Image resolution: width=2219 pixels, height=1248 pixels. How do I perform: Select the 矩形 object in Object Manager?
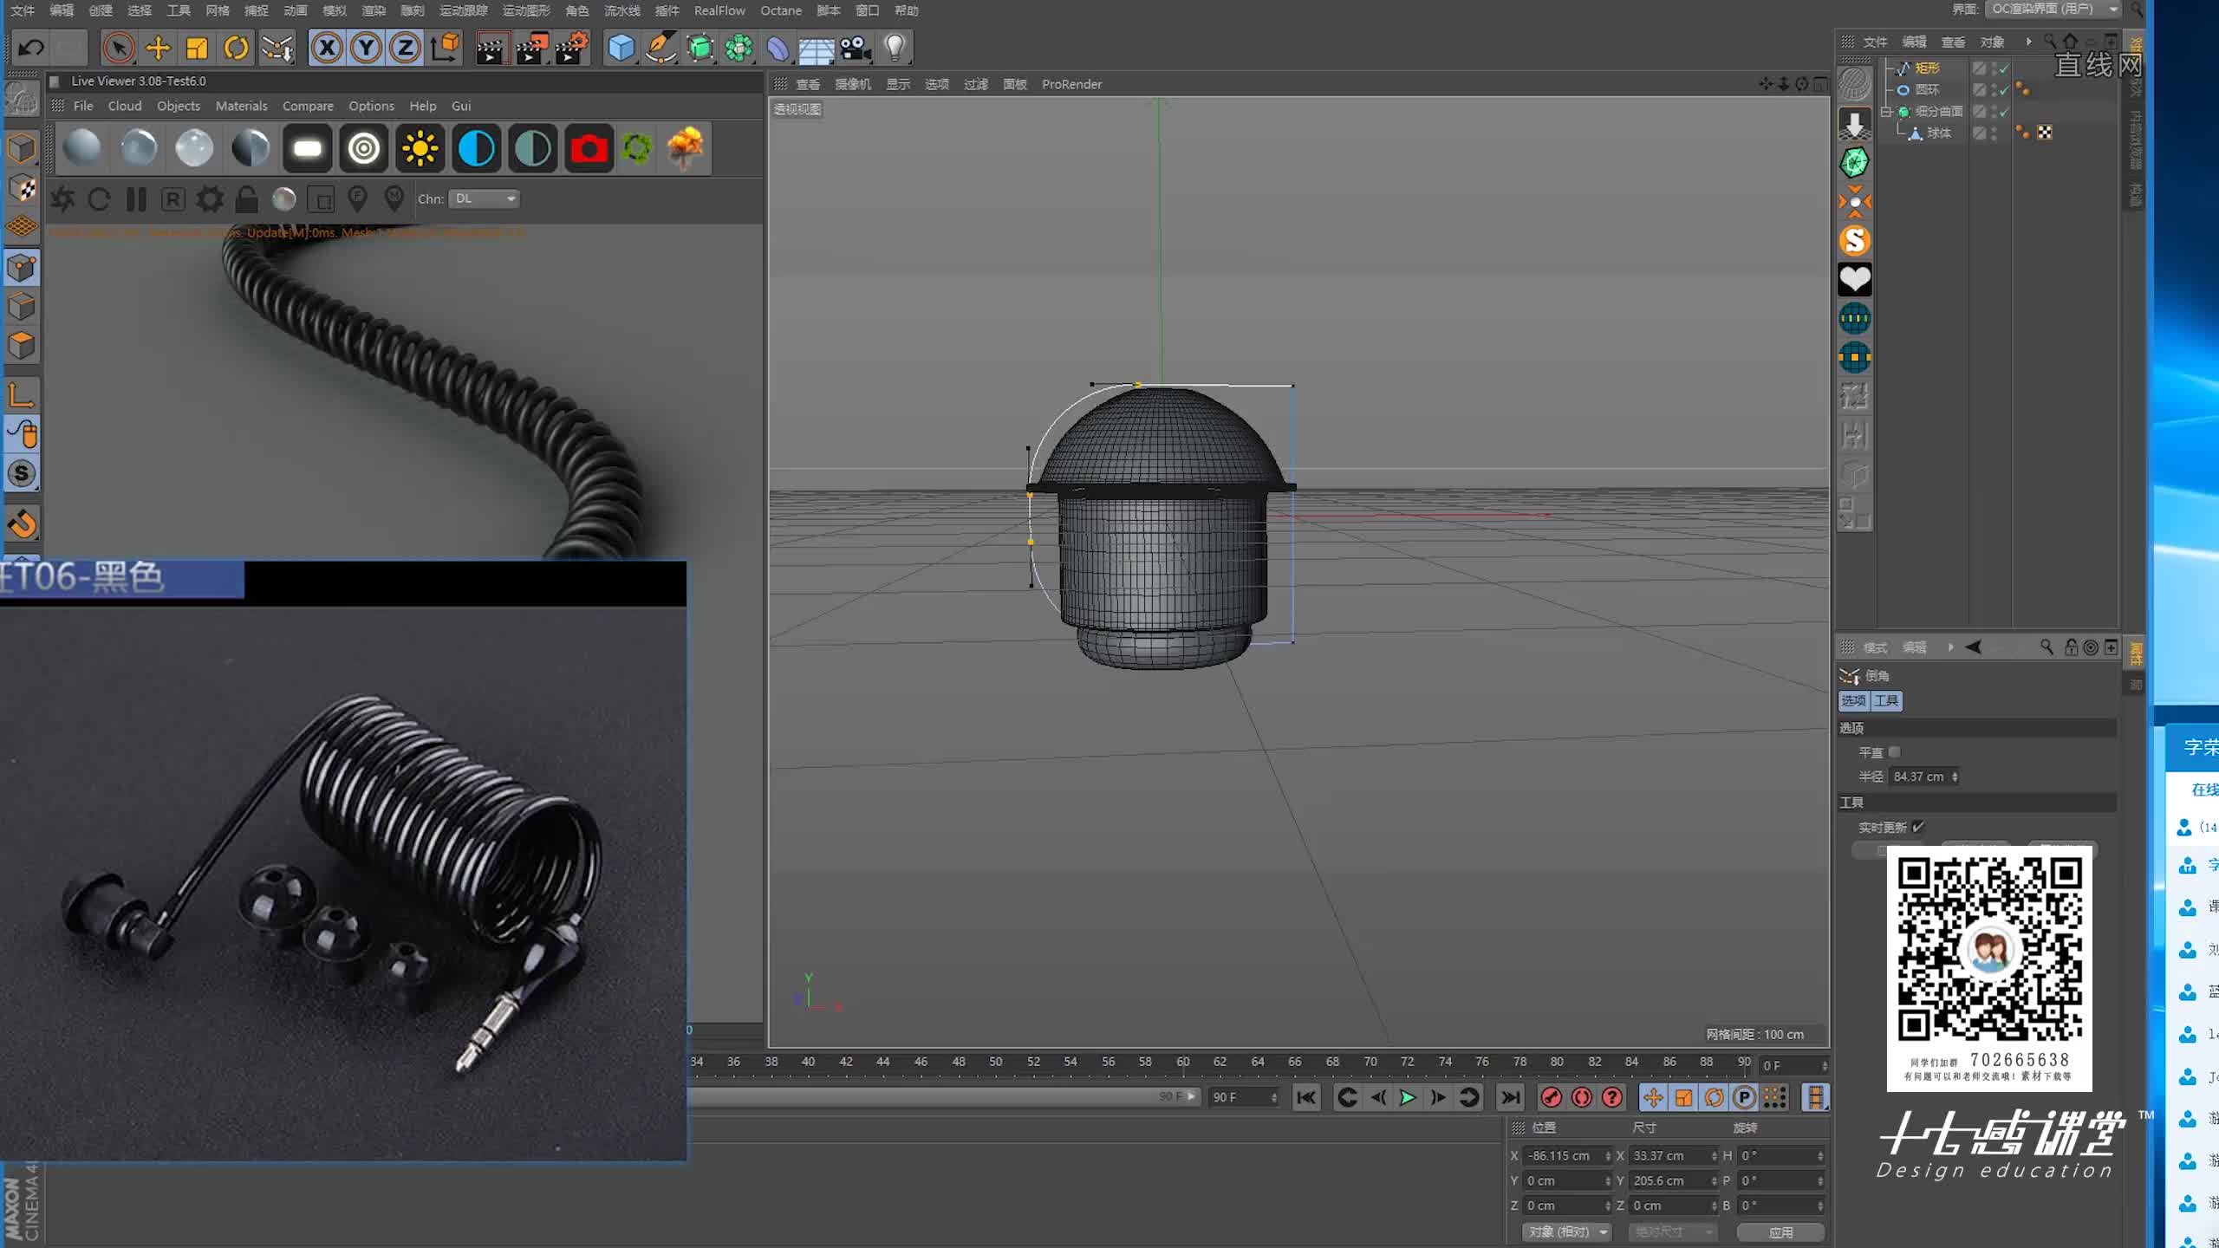pyautogui.click(x=1928, y=68)
